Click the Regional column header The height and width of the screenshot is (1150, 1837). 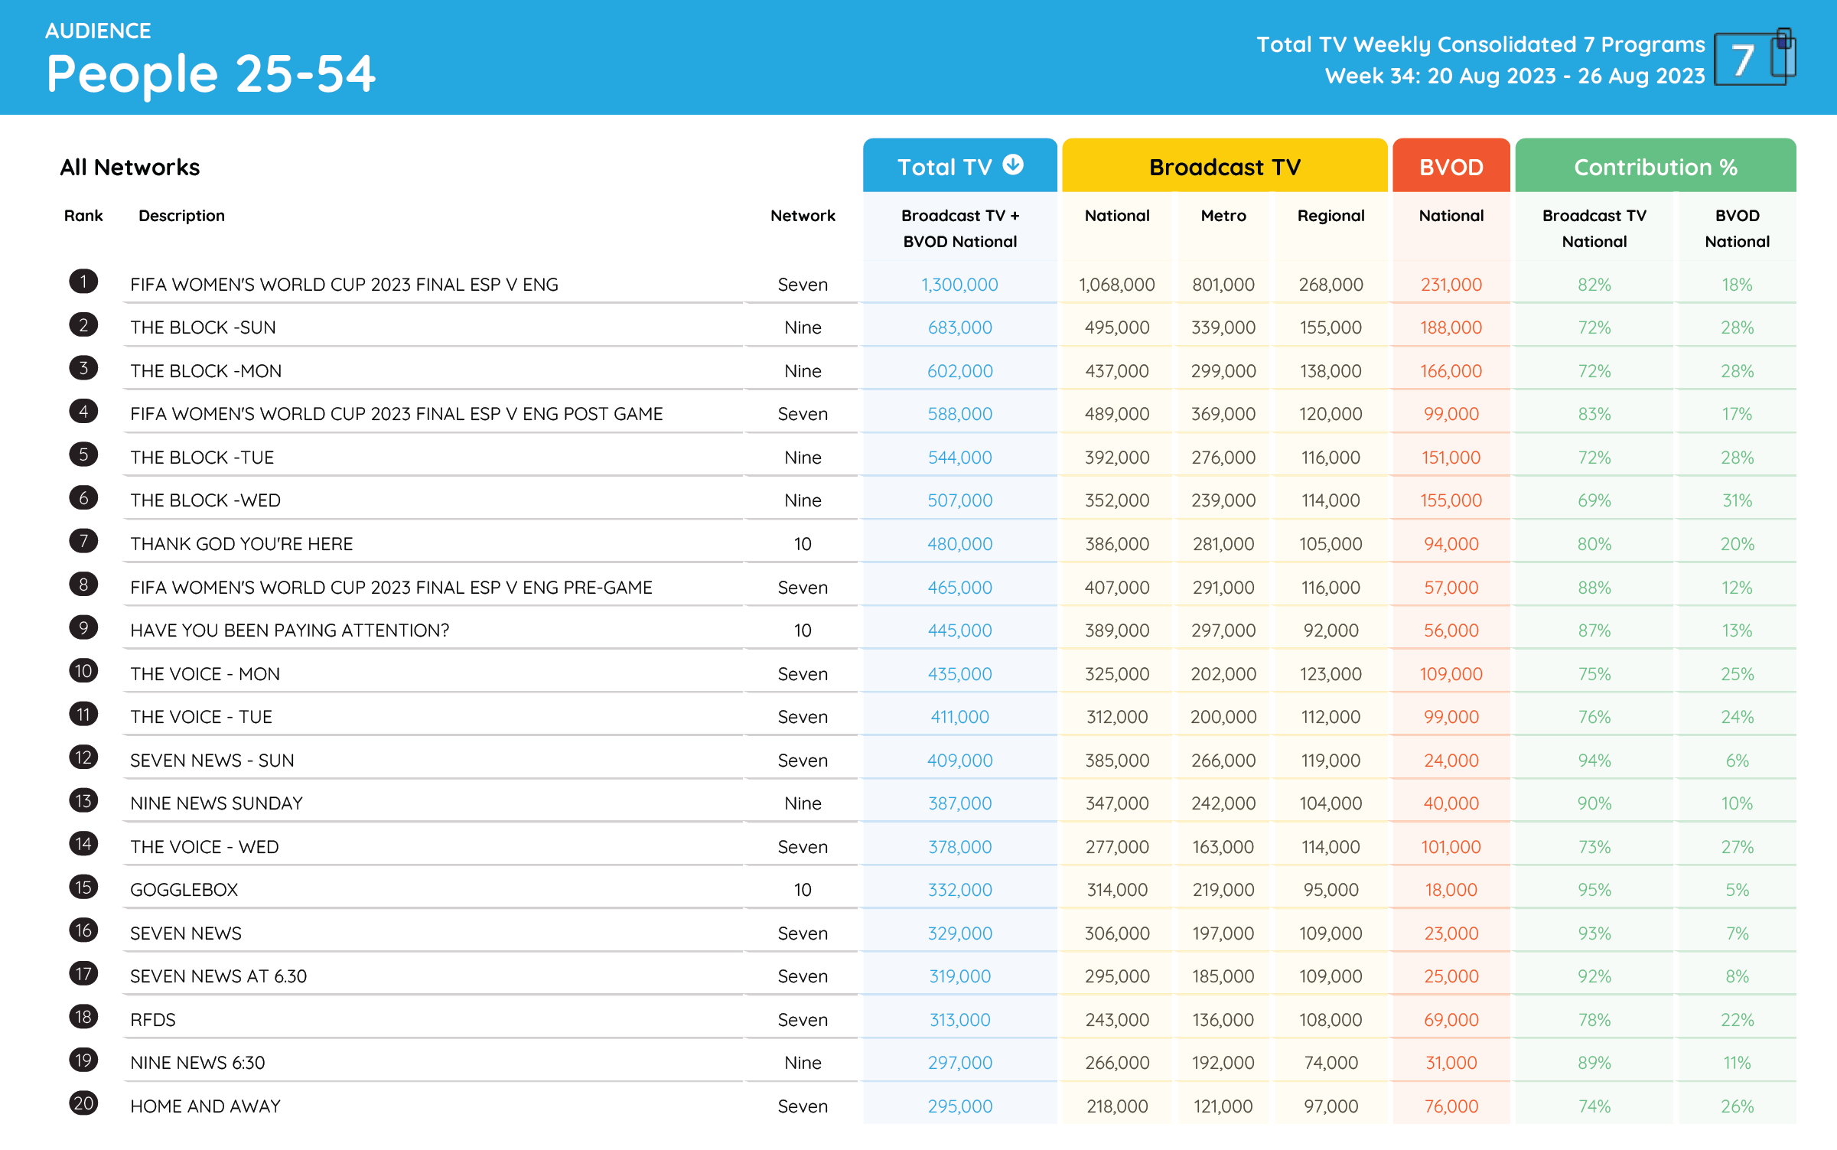pyautogui.click(x=1331, y=216)
